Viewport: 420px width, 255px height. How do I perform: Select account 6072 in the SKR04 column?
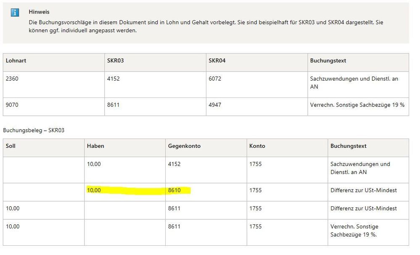[215, 79]
